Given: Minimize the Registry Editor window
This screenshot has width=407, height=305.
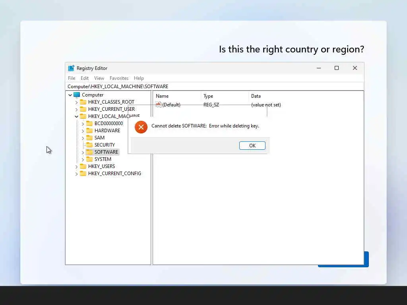Looking at the screenshot, I should 319,68.
